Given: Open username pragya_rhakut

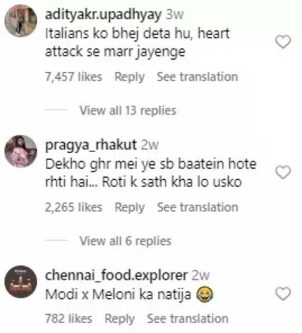Looking at the screenshot, I should point(91,145).
